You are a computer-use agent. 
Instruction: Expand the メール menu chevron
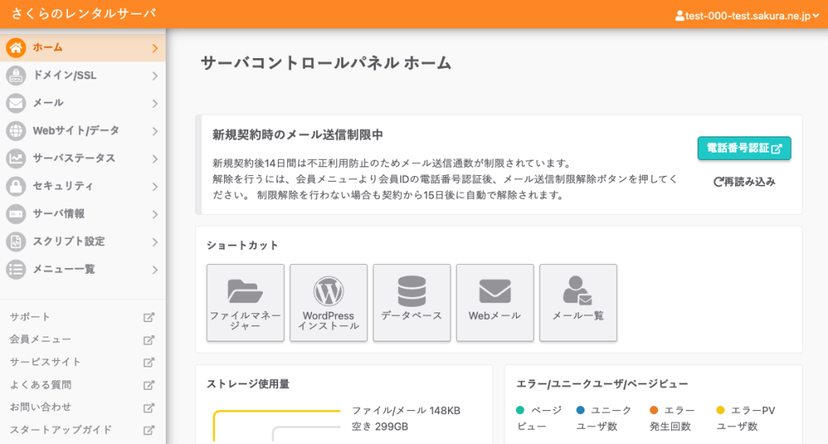(x=154, y=104)
